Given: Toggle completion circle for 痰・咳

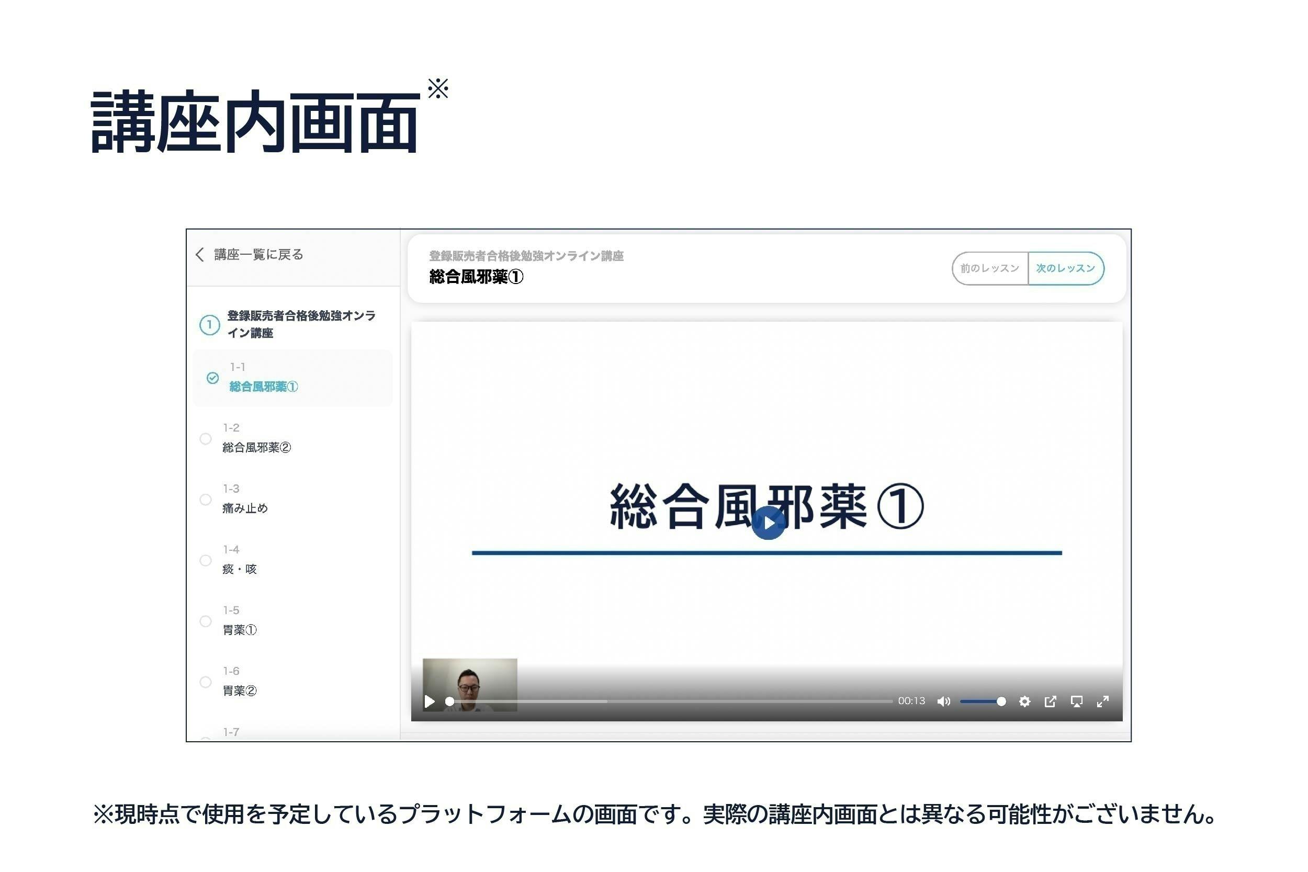Looking at the screenshot, I should pyautogui.click(x=205, y=560).
